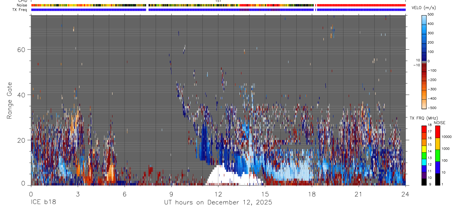This screenshot has width=456, height=210.
Task: Click the 1000 label in NOISE legend
Action: point(446,149)
